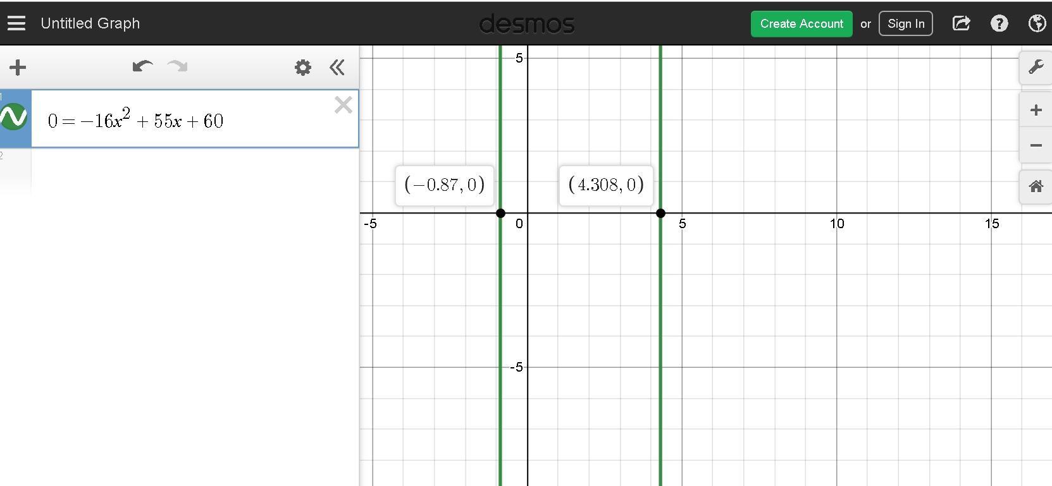The width and height of the screenshot is (1052, 486).
Task: Redo the last action
Action: click(x=177, y=66)
